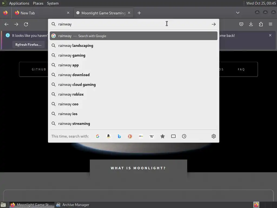Screen dimensions: 277x208
Task: Choose suggestion rainway ceo
Action: (134, 104)
